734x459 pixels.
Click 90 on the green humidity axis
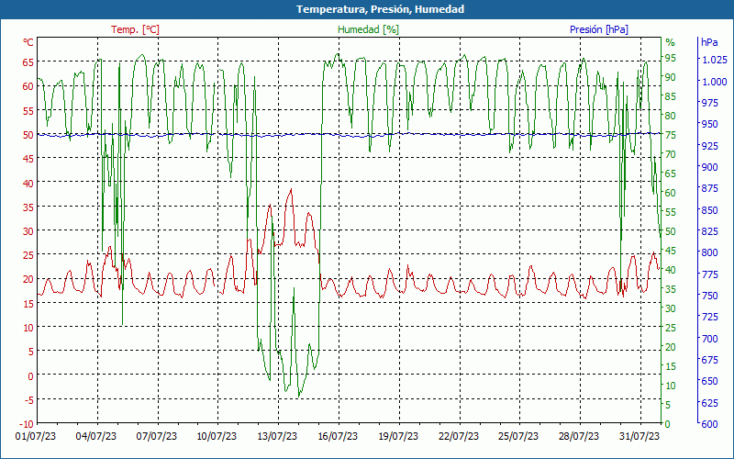point(671,77)
